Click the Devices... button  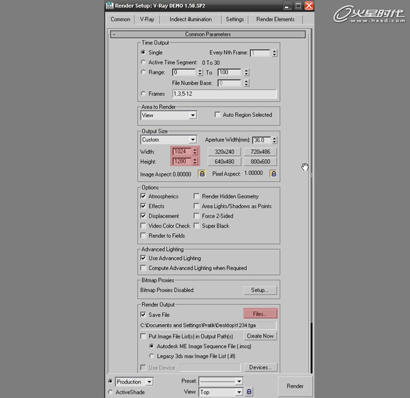tap(260, 367)
